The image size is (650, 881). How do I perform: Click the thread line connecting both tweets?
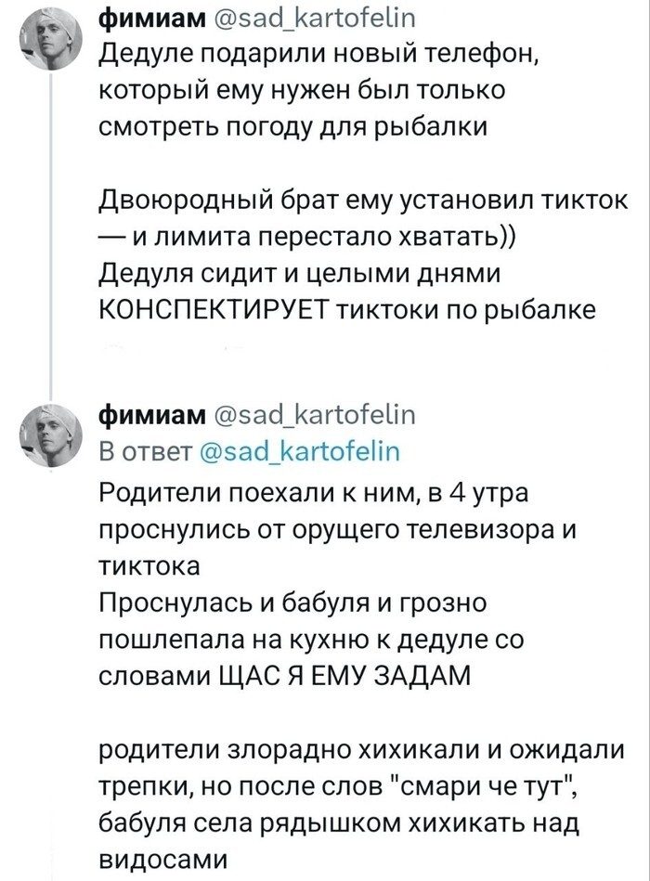pyautogui.click(x=51, y=241)
